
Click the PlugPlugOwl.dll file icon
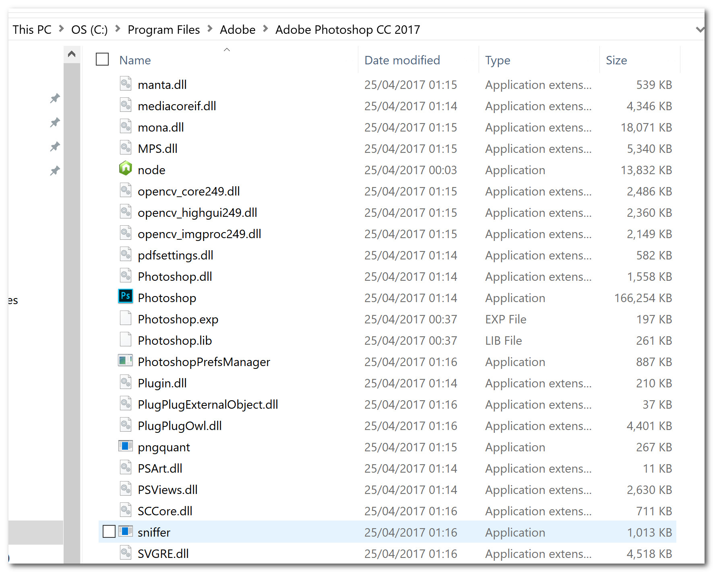[x=126, y=425]
